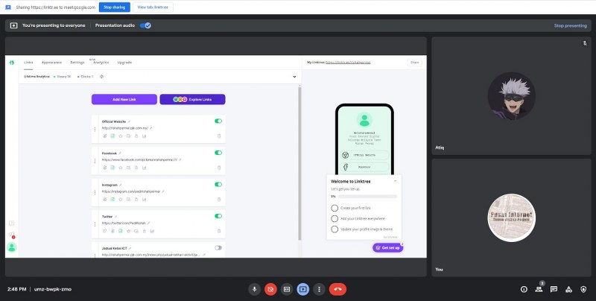Click the setup progress bar at 0%
596x301 pixels.
pyautogui.click(x=367, y=197)
